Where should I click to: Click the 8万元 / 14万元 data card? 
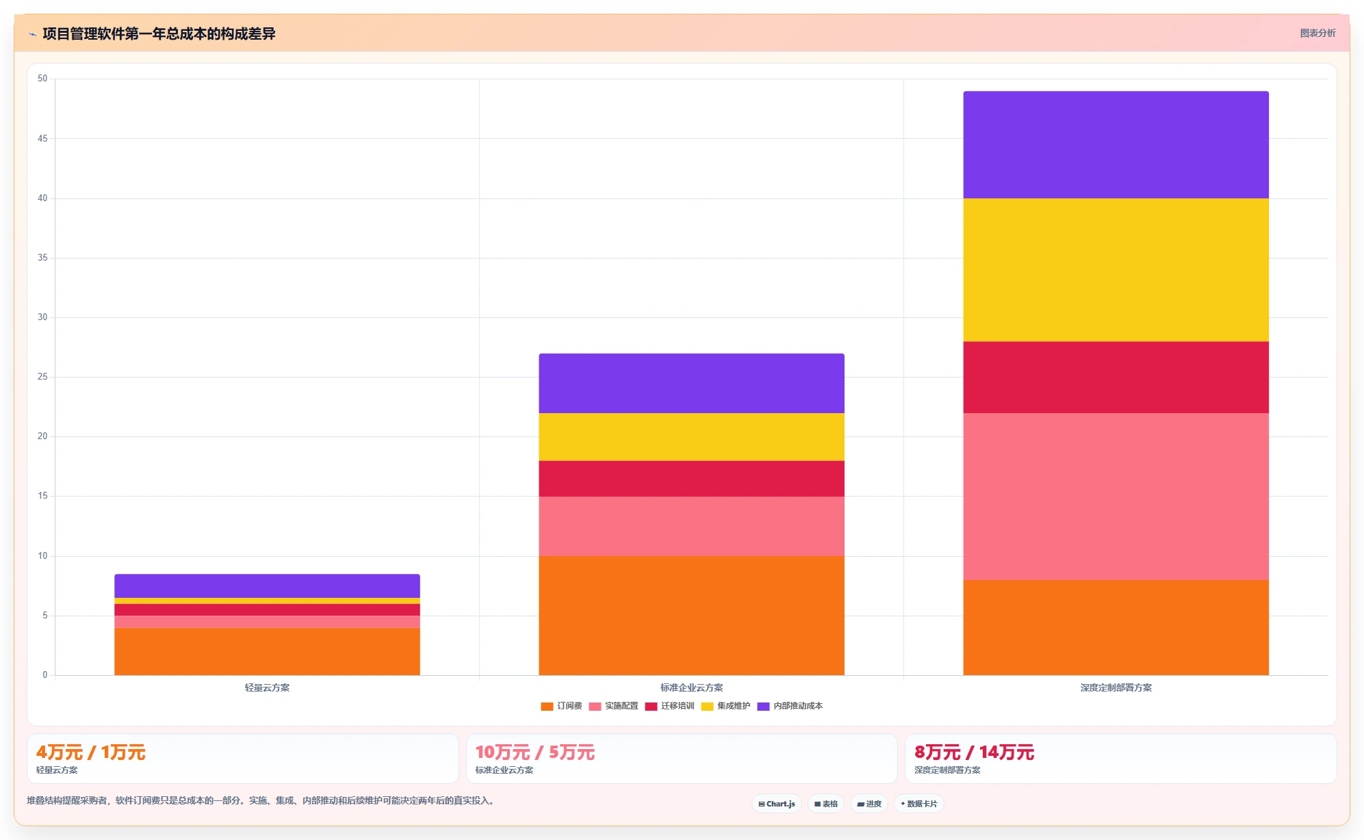(x=1120, y=759)
